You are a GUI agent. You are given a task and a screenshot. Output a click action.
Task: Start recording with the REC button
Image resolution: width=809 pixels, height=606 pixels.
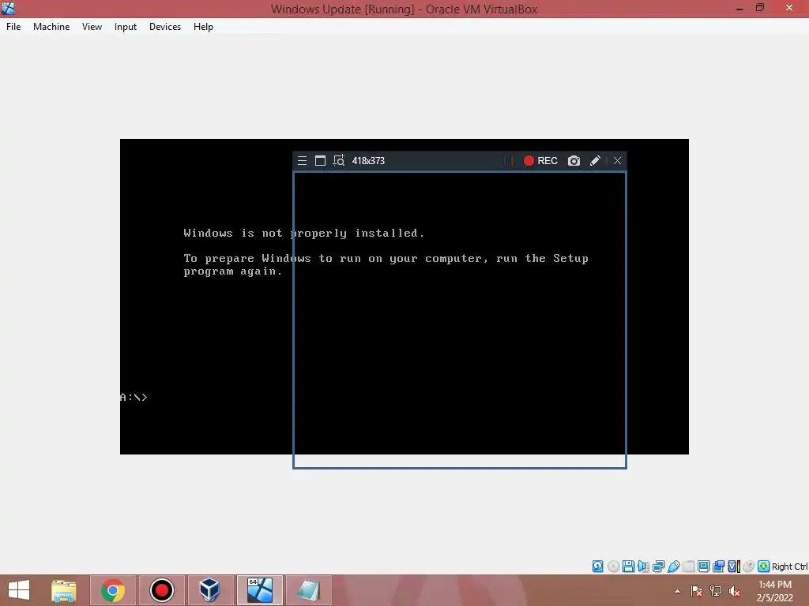[540, 161]
